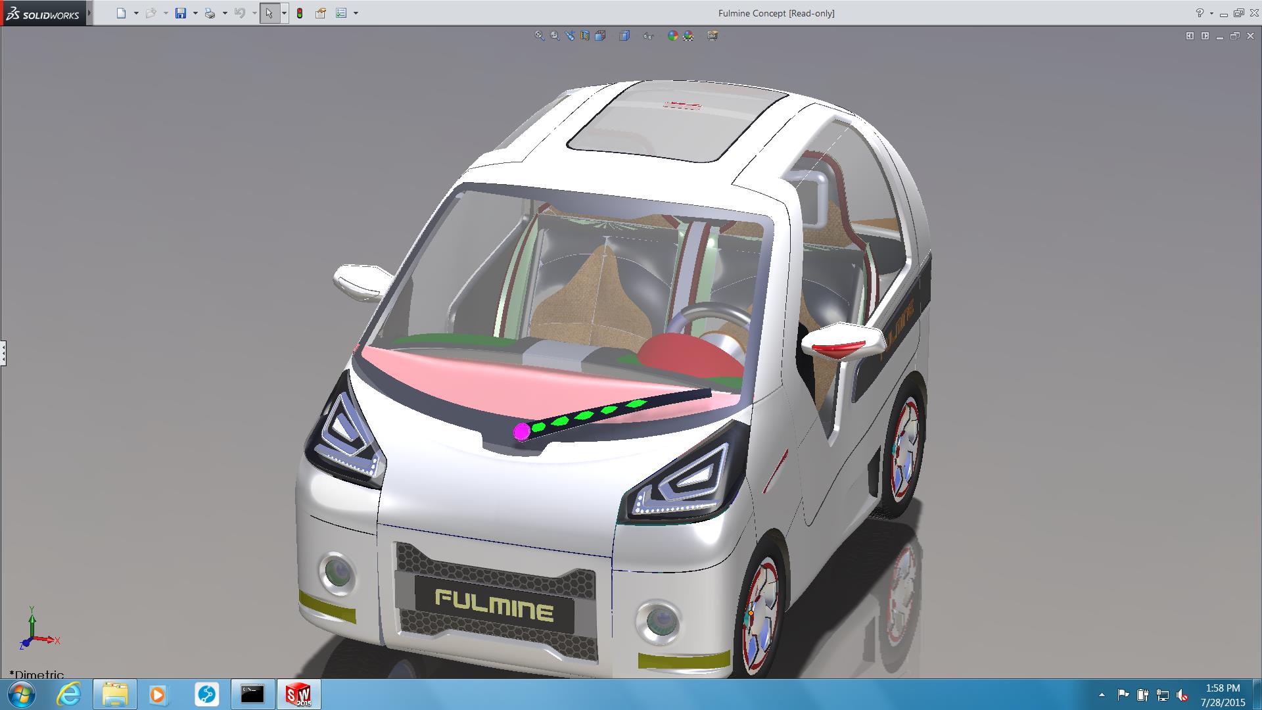Viewport: 1262px width, 710px height.
Task: Open the View Settings monitor icon
Action: coord(713,36)
